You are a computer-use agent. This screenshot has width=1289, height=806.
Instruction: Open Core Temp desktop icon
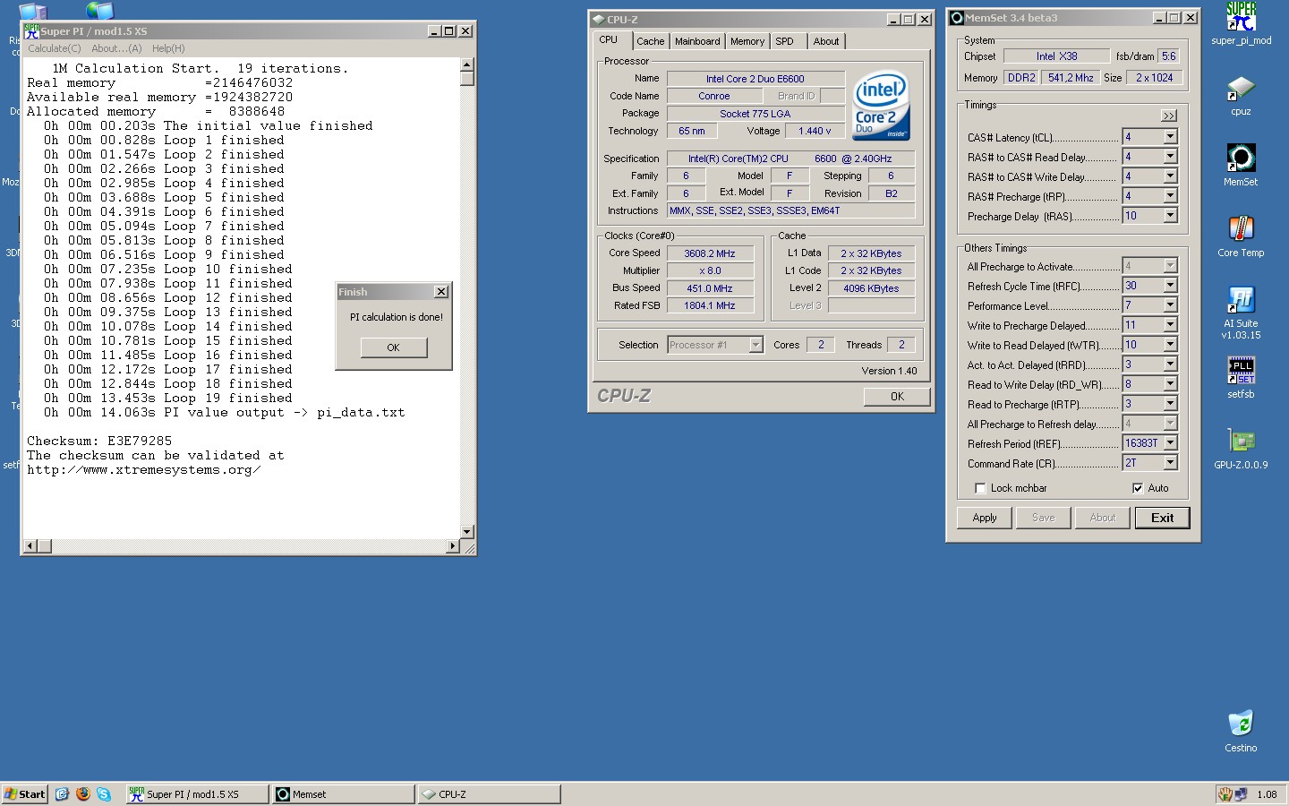1241,237
